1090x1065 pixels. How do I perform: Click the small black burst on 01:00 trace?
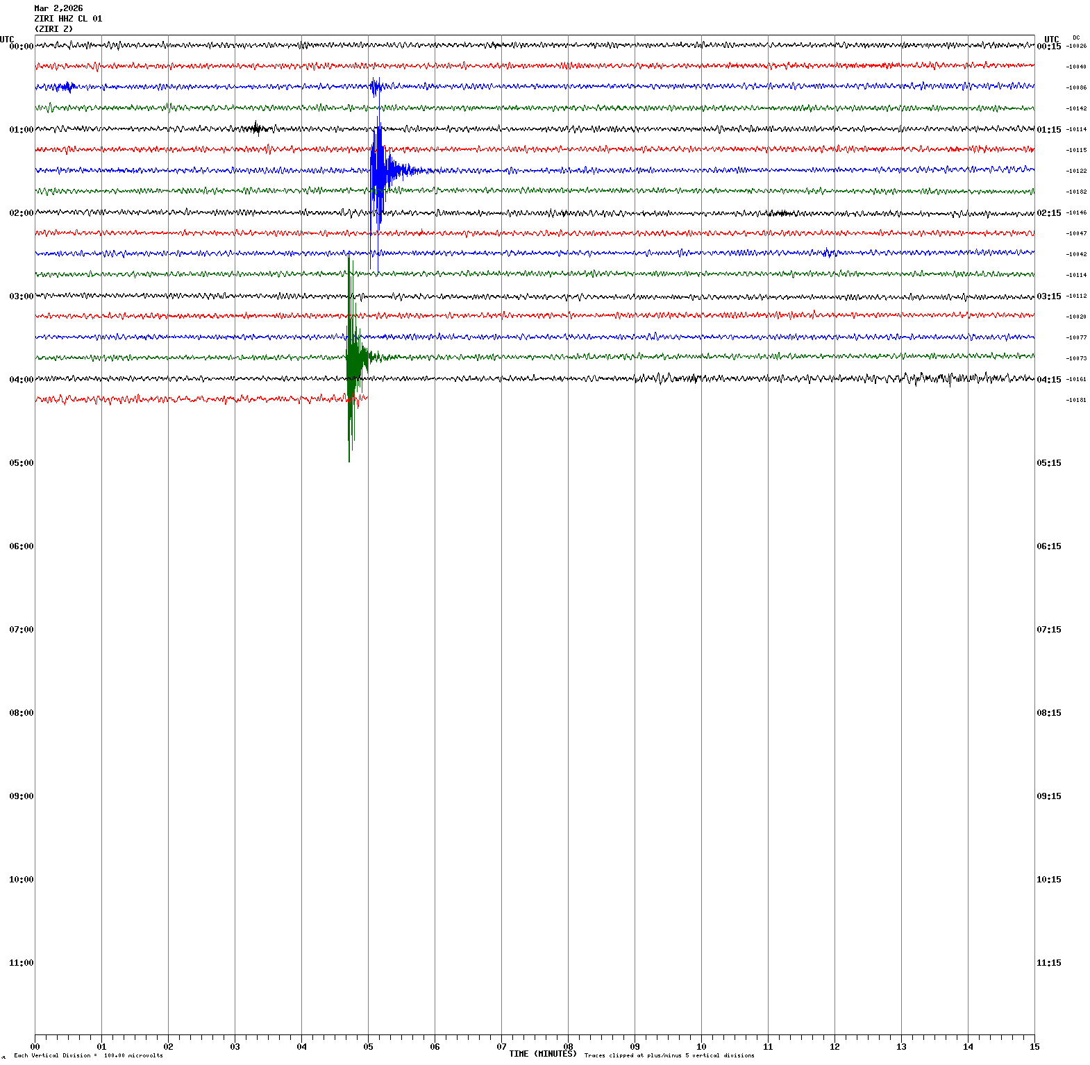257,128
